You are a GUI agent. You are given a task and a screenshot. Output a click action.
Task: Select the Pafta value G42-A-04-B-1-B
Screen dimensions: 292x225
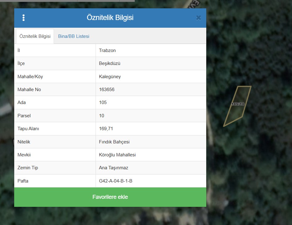pyautogui.click(x=116, y=181)
